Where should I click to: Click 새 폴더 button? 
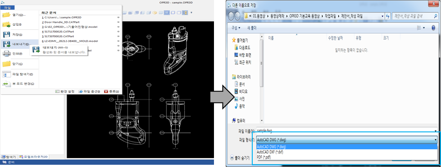click(x=251, y=28)
